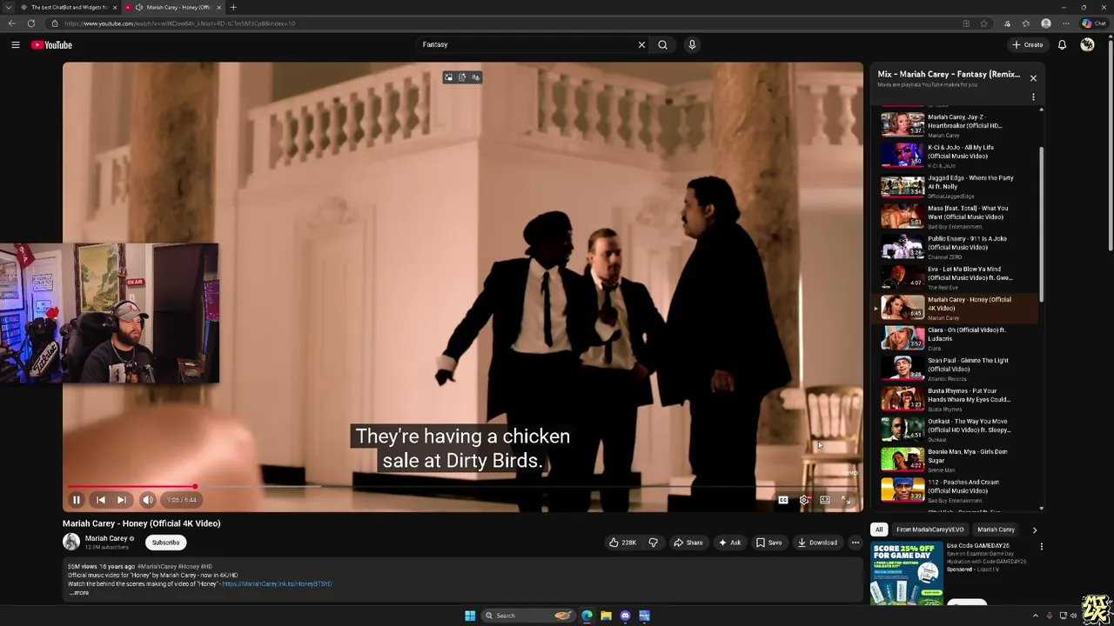The width and height of the screenshot is (1114, 626).
Task: Click the Ask button
Action: coord(729,543)
